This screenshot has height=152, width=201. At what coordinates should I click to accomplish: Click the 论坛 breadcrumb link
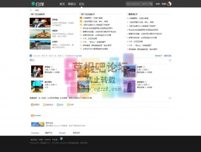[x=37, y=10]
